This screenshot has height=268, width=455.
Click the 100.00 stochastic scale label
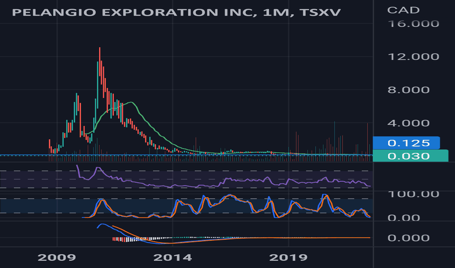pyautogui.click(x=413, y=194)
